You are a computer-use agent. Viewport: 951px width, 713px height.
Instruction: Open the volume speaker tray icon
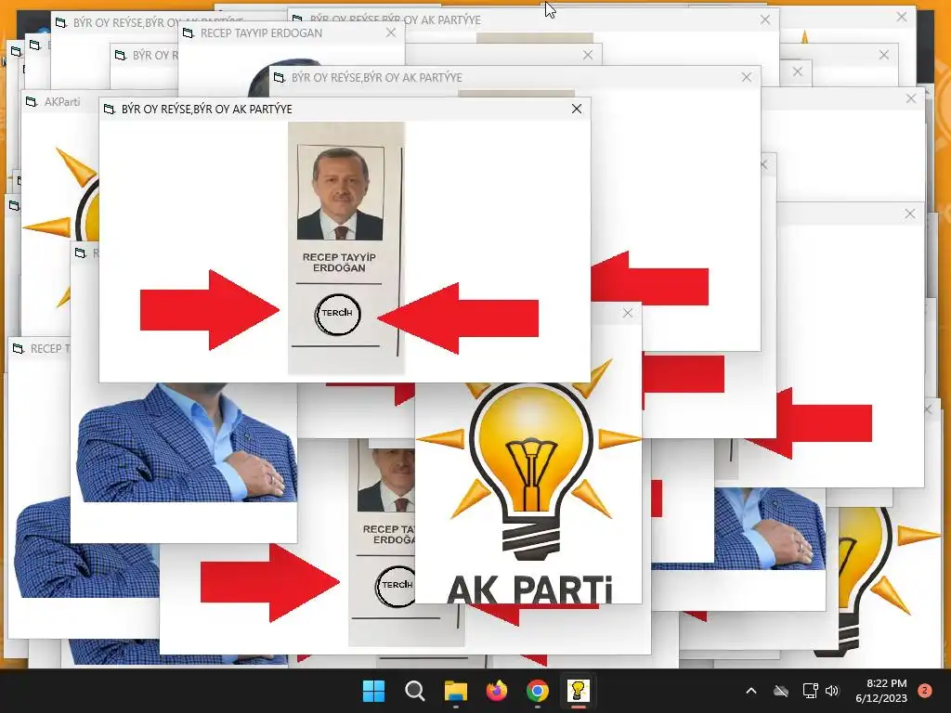(x=832, y=691)
